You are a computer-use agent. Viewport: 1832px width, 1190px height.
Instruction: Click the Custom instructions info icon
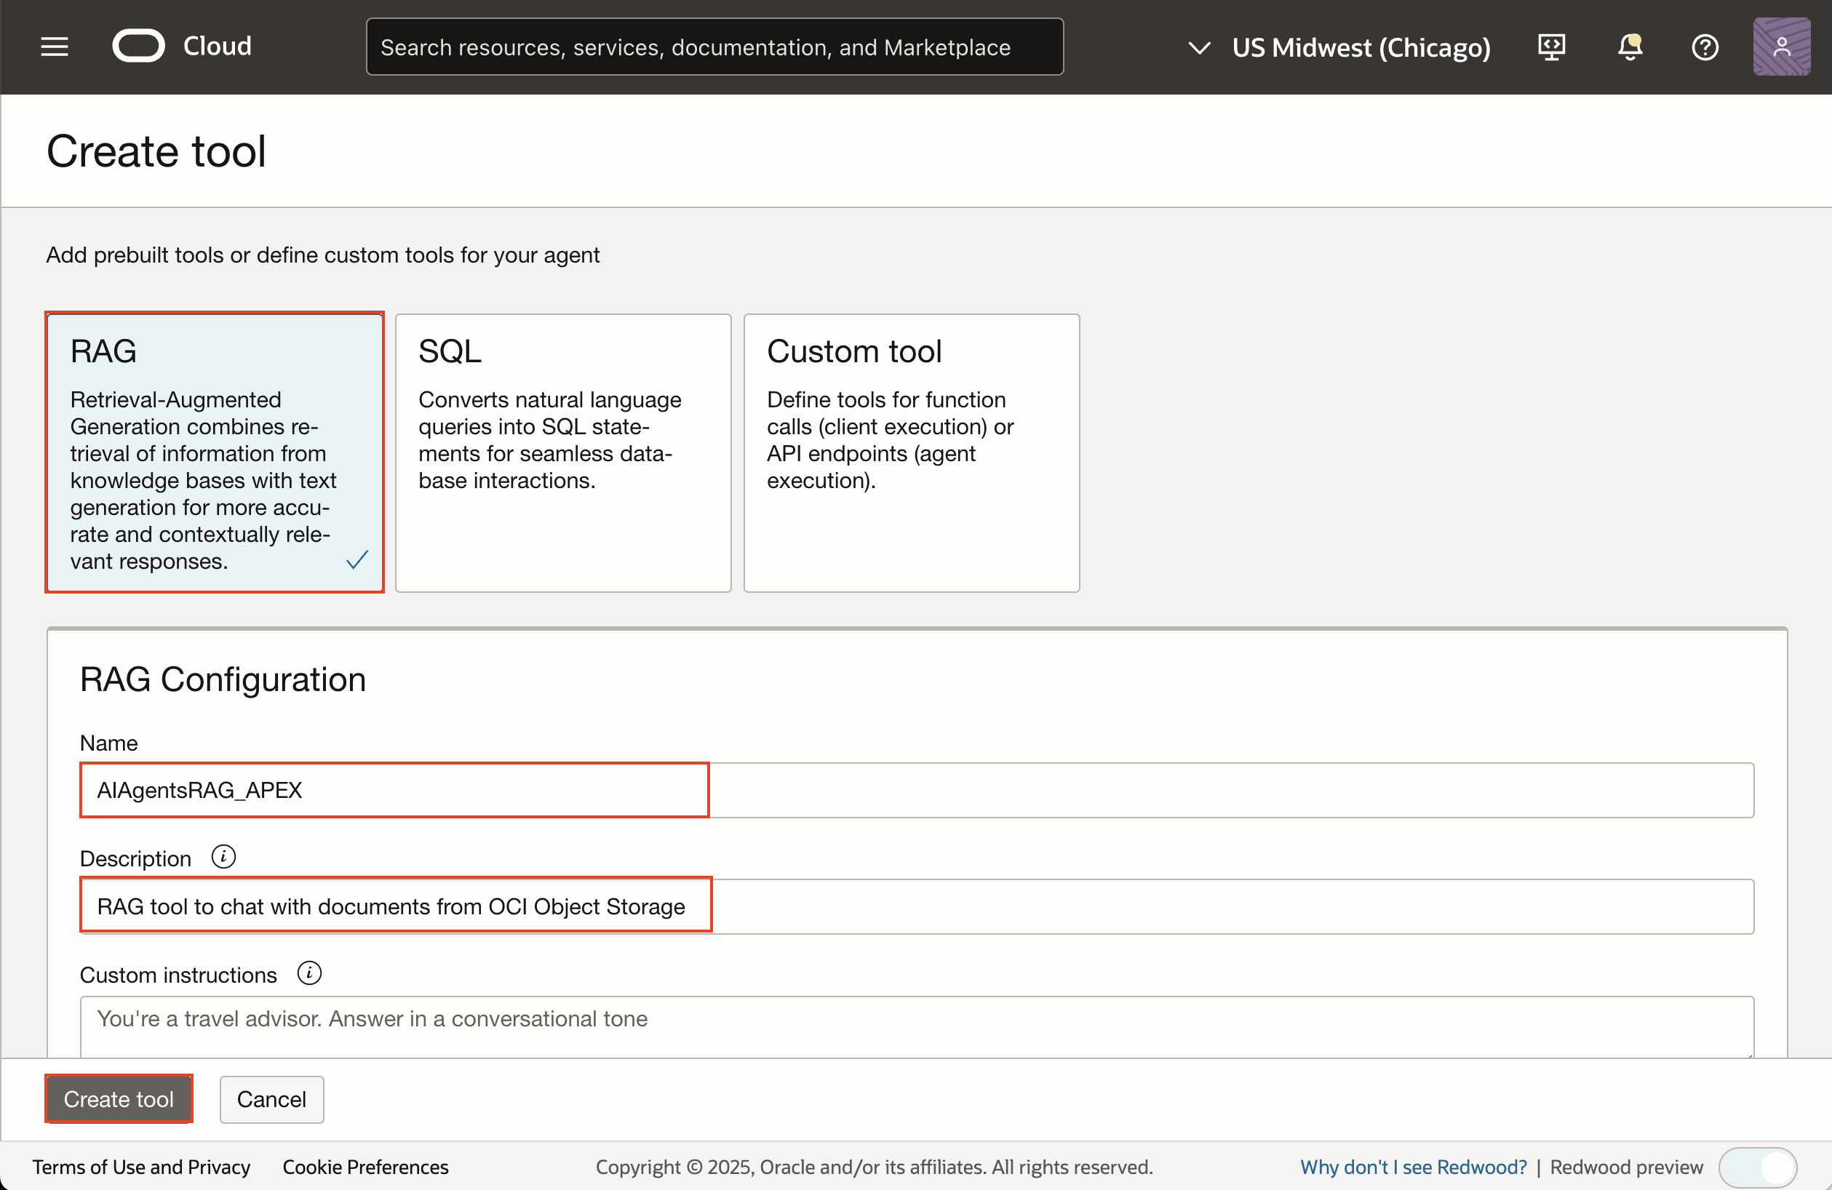click(x=309, y=973)
